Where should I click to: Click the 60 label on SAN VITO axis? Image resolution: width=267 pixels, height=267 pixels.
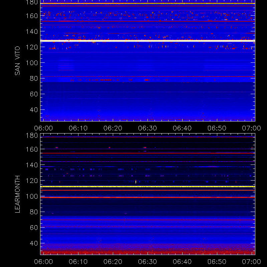(34, 94)
